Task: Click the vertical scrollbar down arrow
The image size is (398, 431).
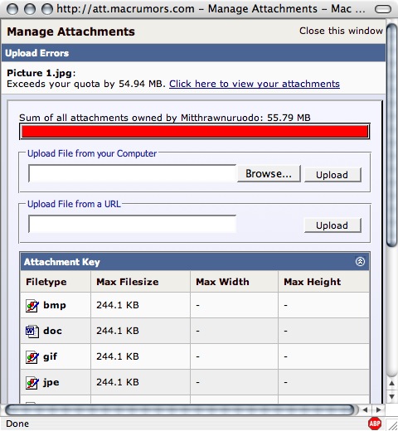Action: 391,397
